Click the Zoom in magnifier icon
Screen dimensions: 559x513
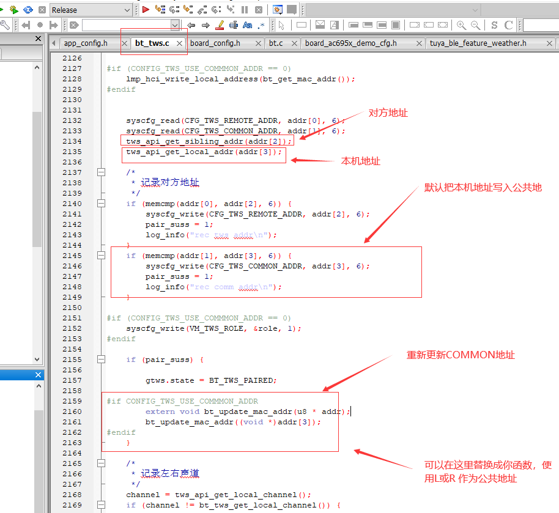point(461,25)
